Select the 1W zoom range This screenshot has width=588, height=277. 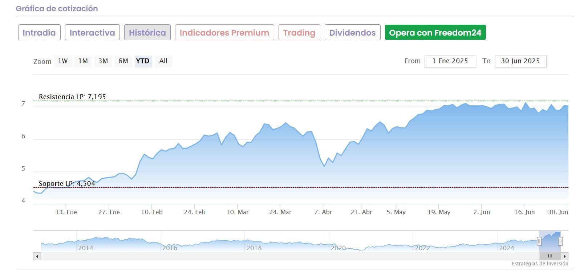click(63, 61)
